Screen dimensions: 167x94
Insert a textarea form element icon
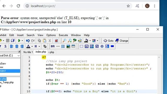pyautogui.click(x=92, y=46)
